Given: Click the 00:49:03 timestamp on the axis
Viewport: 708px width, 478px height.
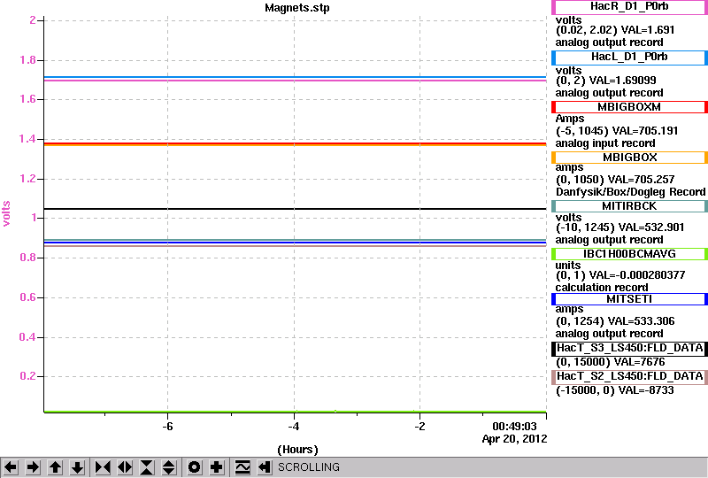Looking at the screenshot, I should [x=514, y=427].
